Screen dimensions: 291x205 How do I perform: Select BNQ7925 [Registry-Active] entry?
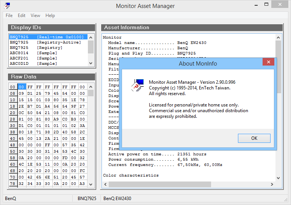click(48, 42)
